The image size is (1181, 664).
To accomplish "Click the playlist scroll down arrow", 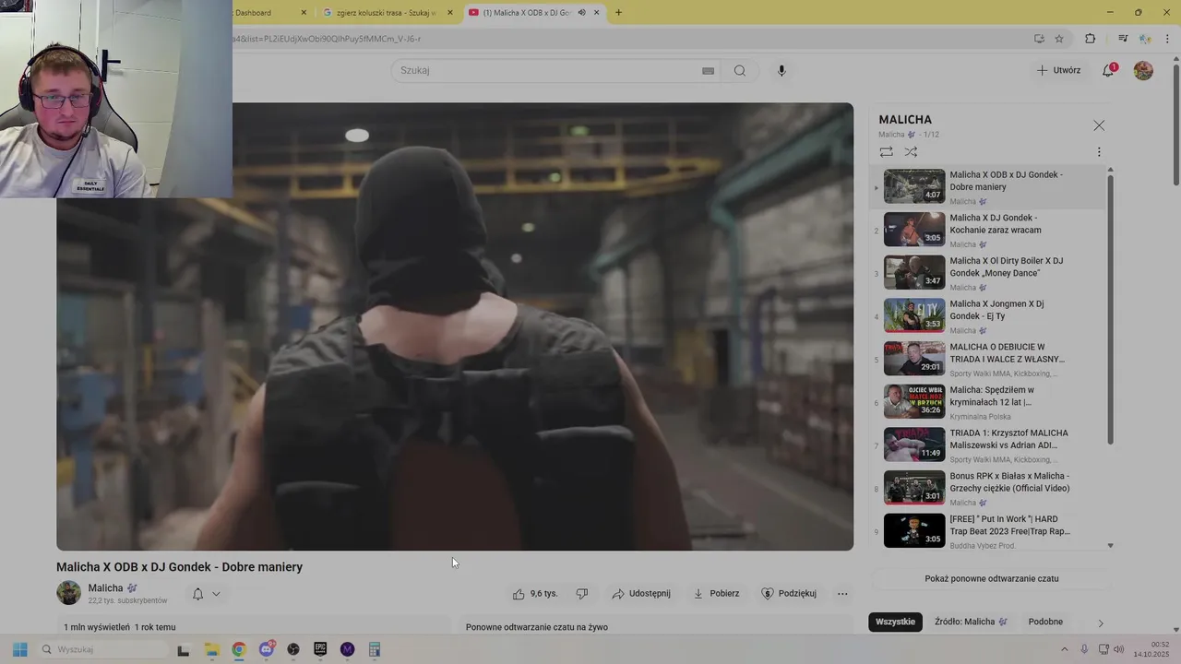I will [x=1110, y=546].
